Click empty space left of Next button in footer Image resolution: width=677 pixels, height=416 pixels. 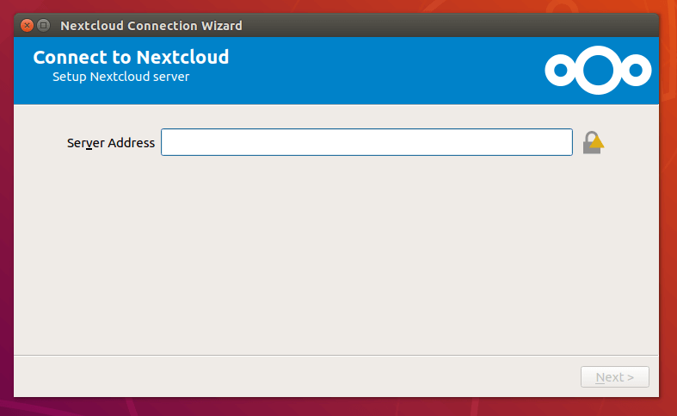click(x=301, y=377)
